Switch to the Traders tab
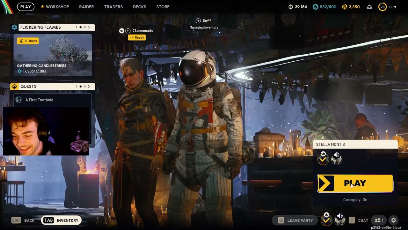Image resolution: width=408 pixels, height=230 pixels. point(113,7)
